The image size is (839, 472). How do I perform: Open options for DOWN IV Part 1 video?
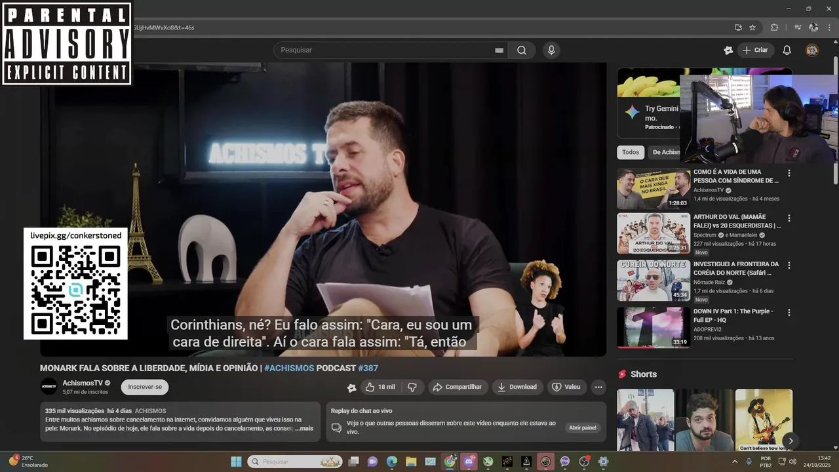click(x=789, y=313)
